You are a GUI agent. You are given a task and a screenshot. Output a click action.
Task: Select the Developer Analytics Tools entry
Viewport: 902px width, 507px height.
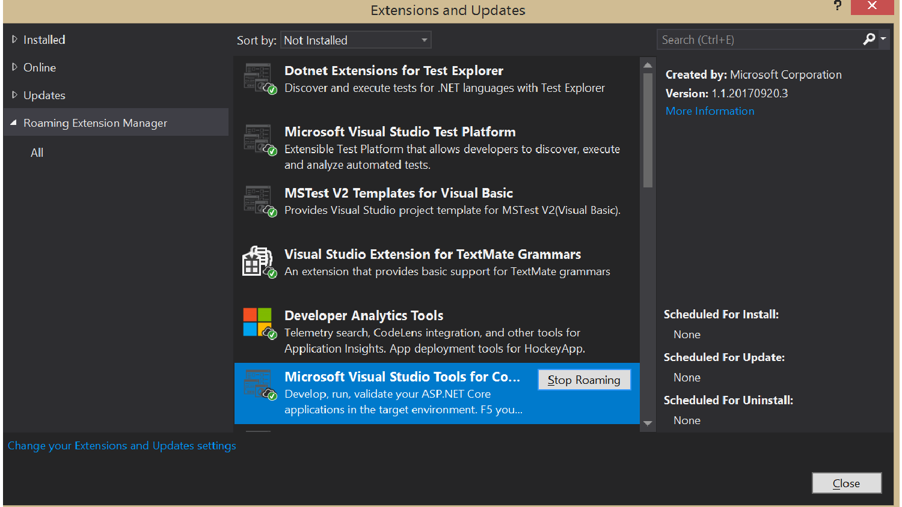click(437, 331)
